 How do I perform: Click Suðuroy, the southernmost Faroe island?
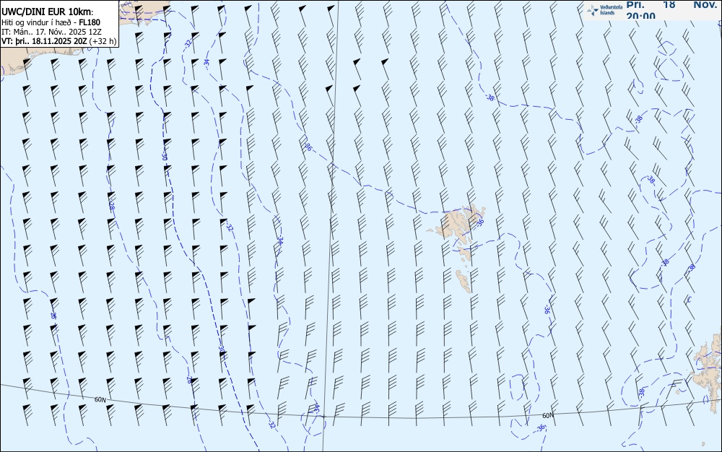coord(464,281)
